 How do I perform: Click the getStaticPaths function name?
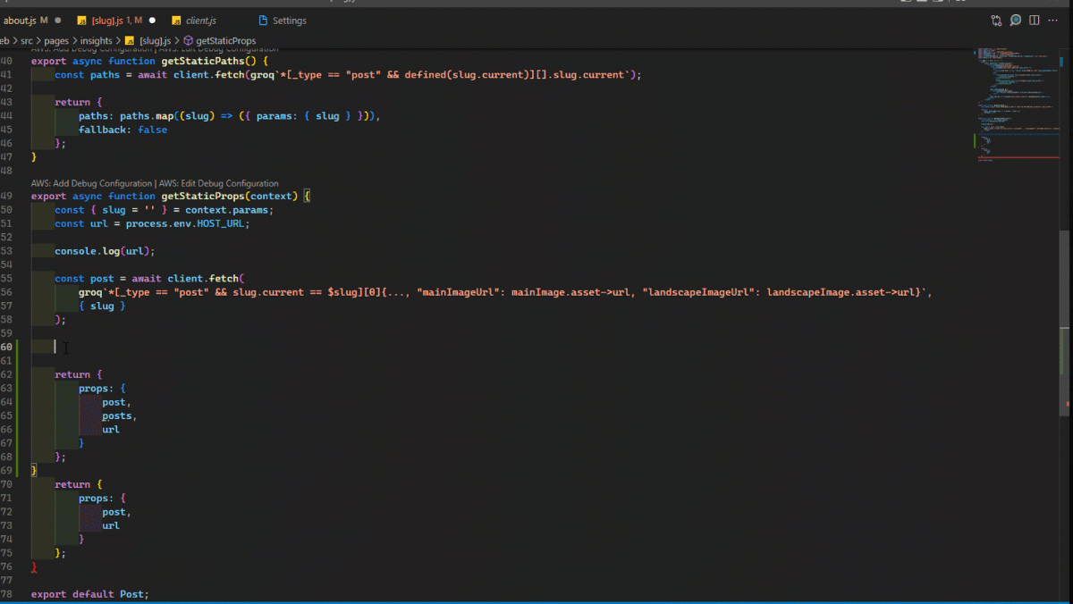pos(202,61)
